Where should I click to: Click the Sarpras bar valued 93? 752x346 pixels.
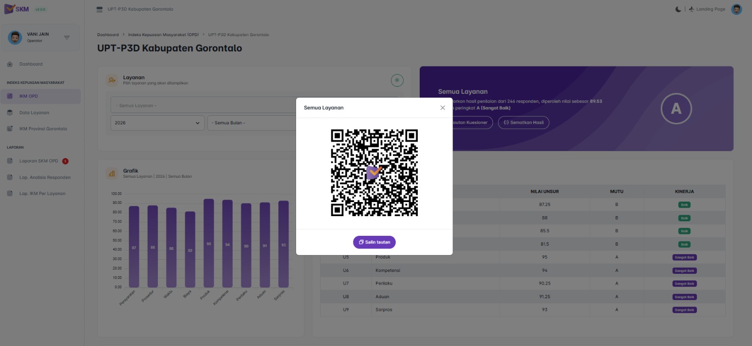coord(283,244)
